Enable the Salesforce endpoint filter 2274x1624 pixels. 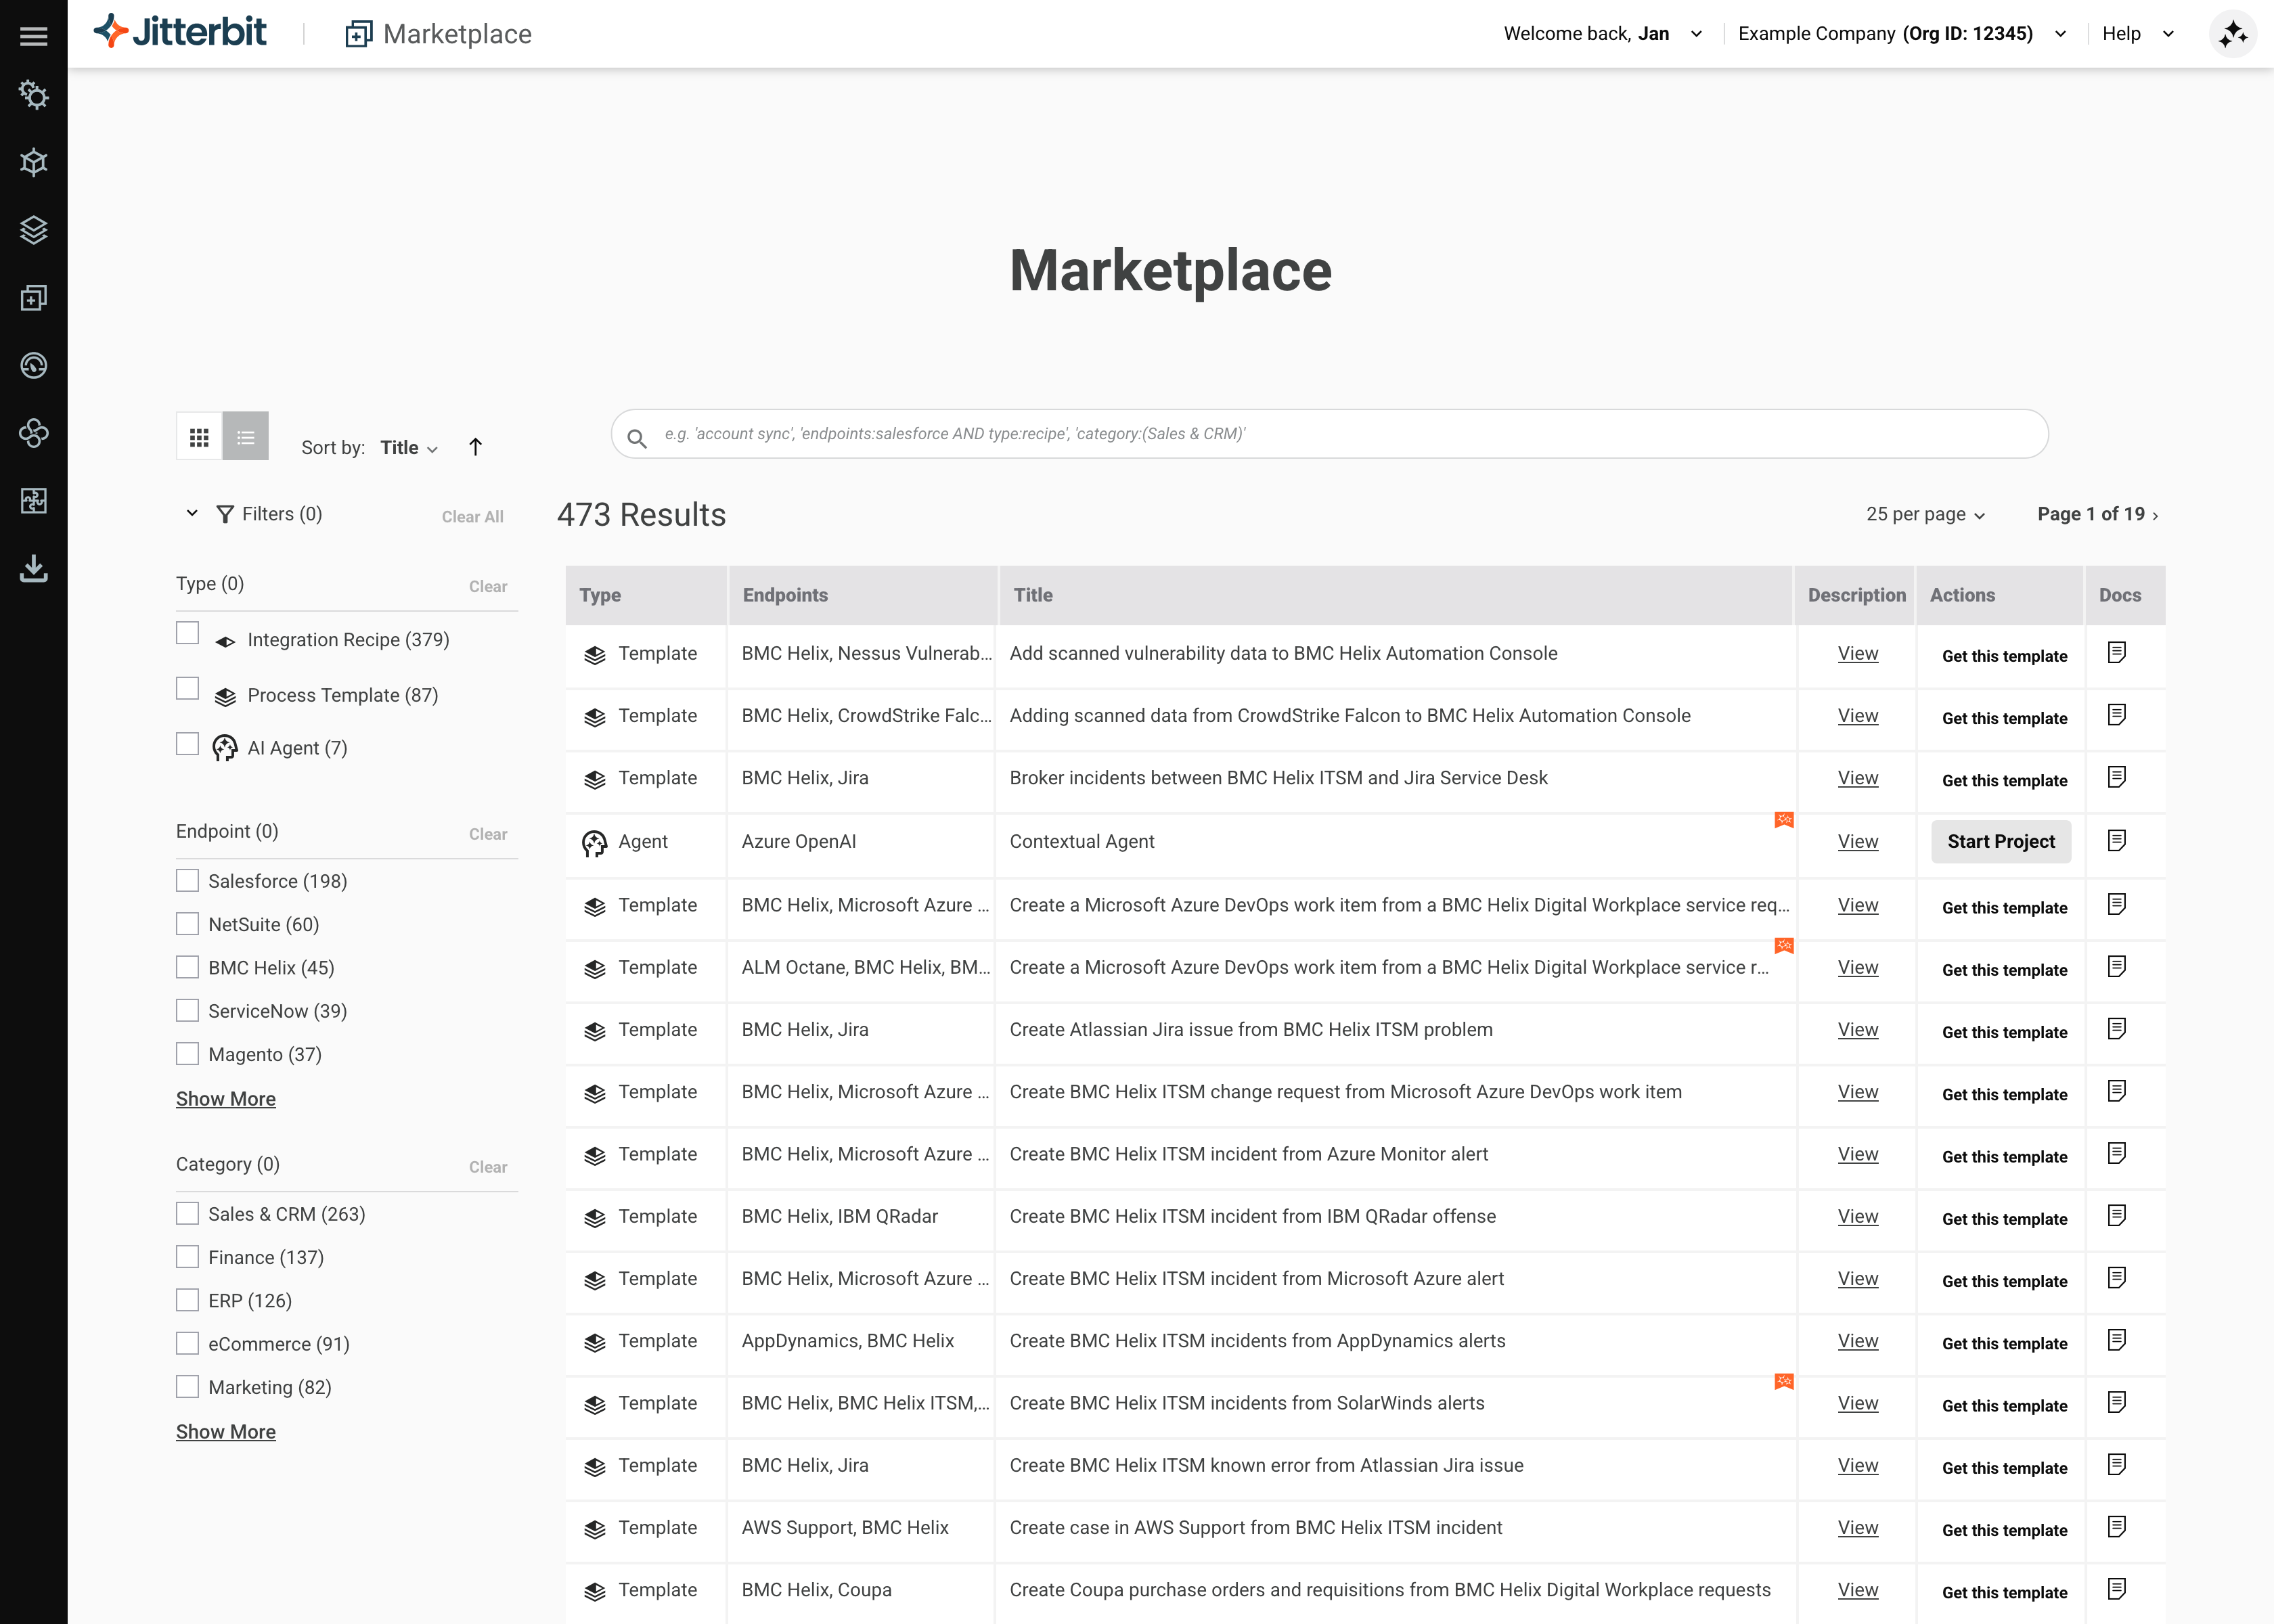[187, 880]
